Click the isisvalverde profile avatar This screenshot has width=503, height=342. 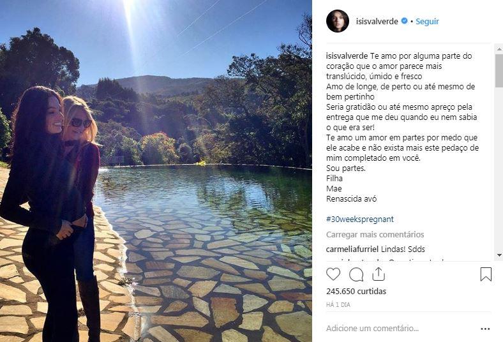(x=338, y=21)
